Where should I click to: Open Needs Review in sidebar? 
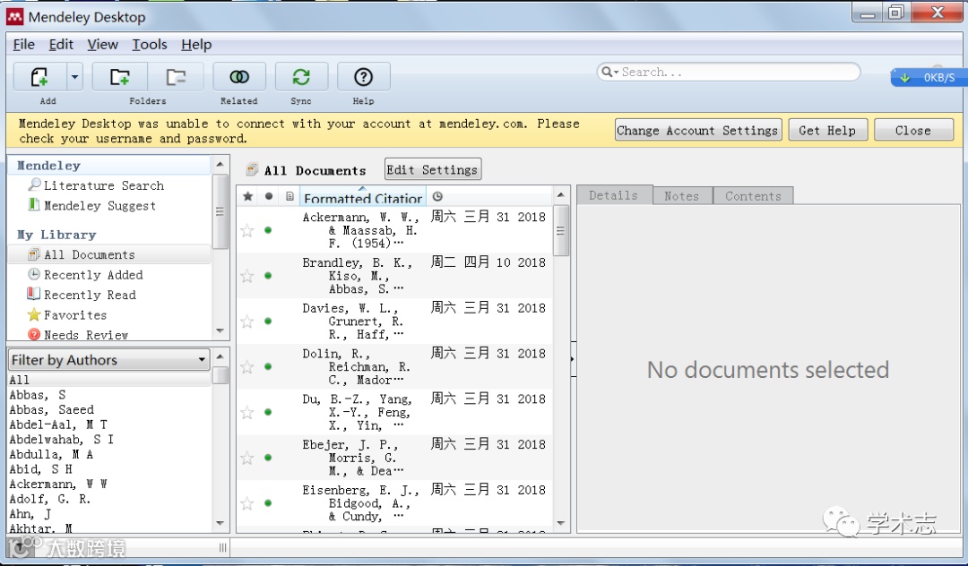tap(86, 335)
